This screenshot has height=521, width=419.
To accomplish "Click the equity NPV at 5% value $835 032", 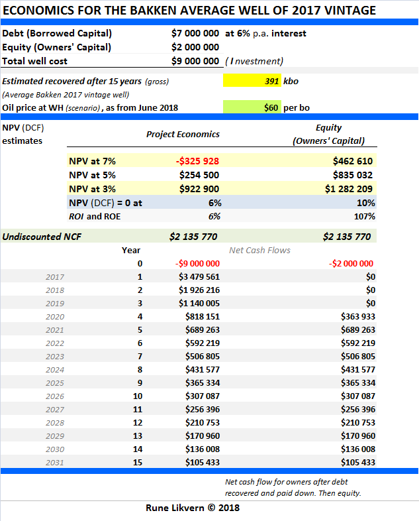I will pos(351,175).
